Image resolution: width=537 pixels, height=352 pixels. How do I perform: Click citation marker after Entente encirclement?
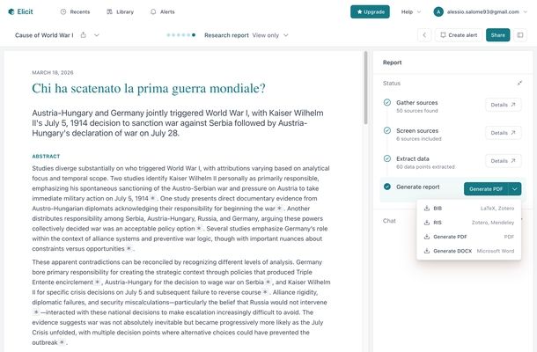(97, 282)
